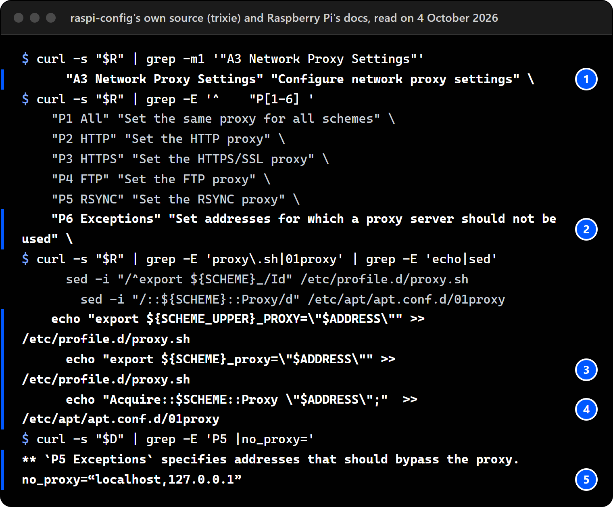Click the line "P5 RSYNC" "Set the RSYNC proxy"
This screenshot has height=507, width=613.
tap(175, 199)
